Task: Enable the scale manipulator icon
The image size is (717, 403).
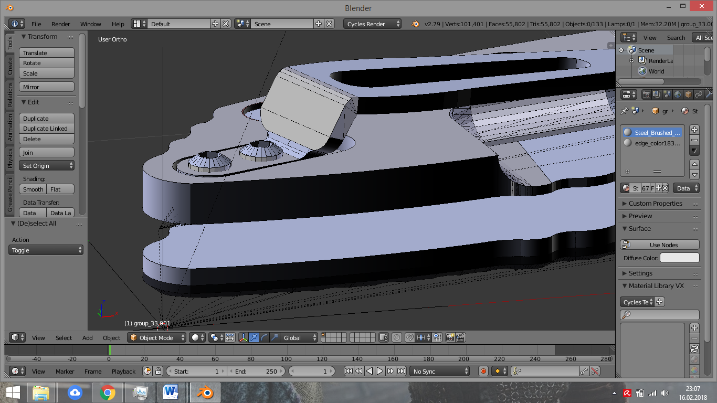Action: coord(275,337)
